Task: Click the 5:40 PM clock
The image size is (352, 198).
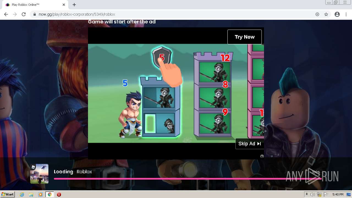Action: coord(338,194)
